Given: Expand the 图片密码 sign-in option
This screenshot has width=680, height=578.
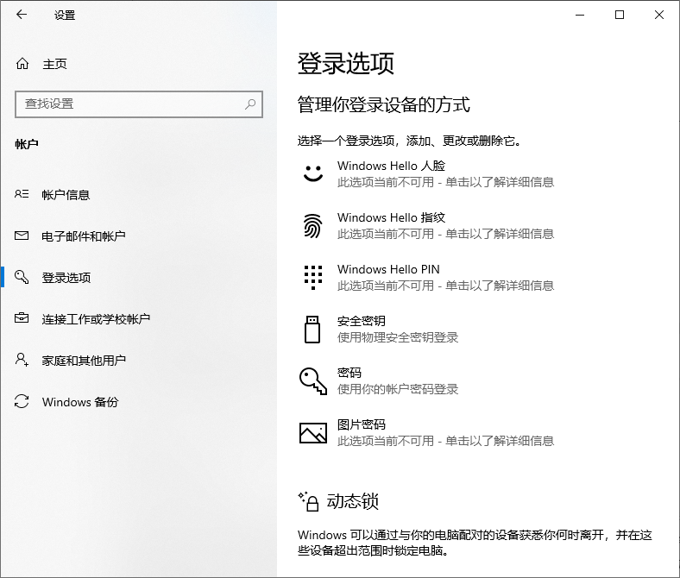Looking at the screenshot, I should coord(477,433).
